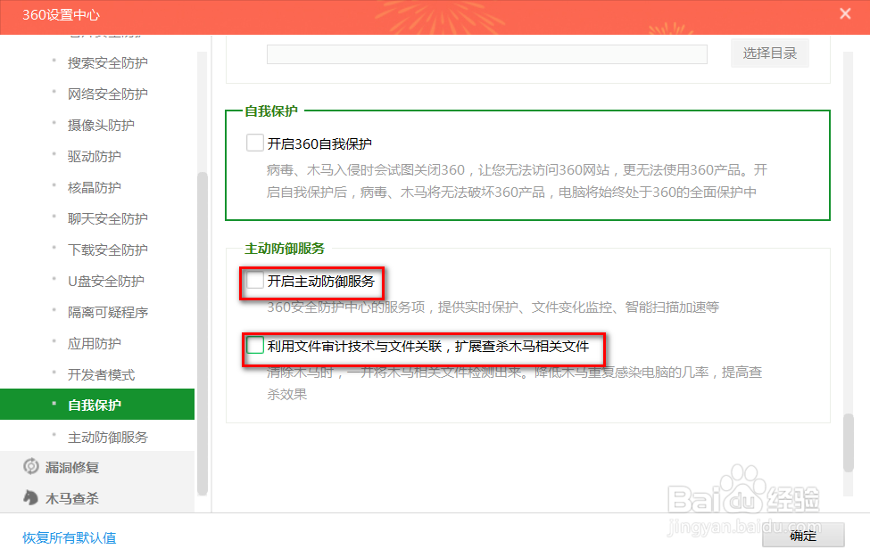870x557 pixels.
Task: Click the right panel scrollbar thumb
Action: click(x=848, y=442)
